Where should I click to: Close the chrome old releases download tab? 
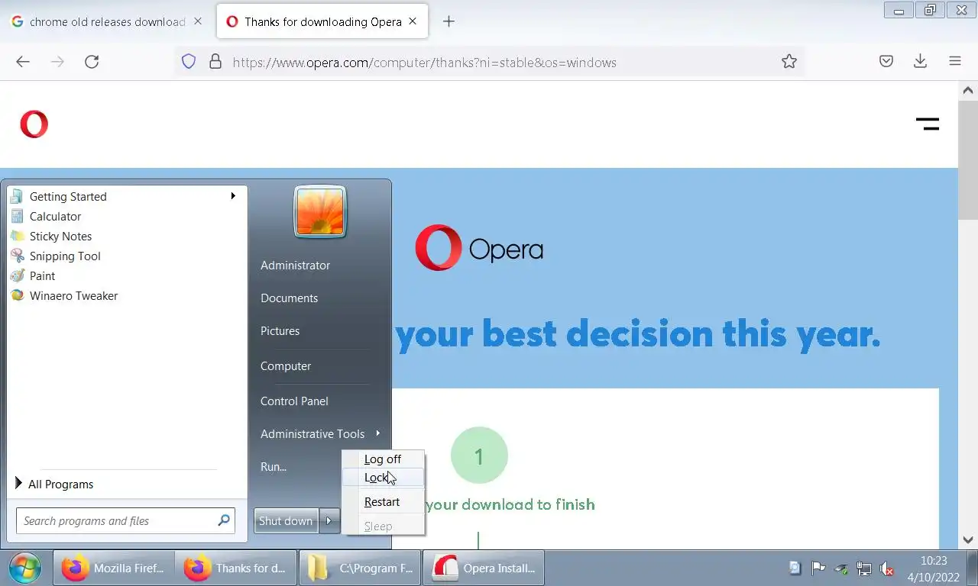tap(198, 21)
